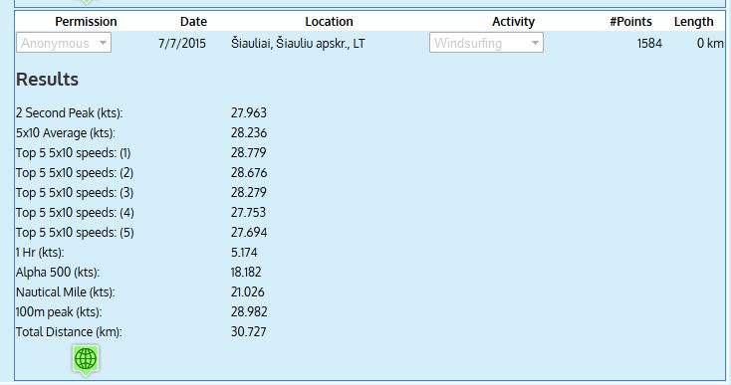Select the 1 Hr value 5.174
731x385 pixels.
click(244, 253)
